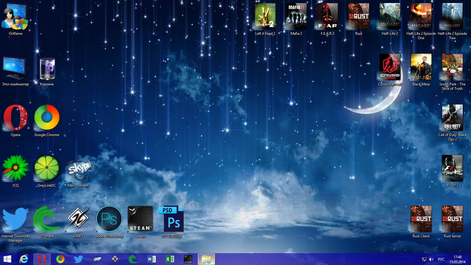Open Half-Life 2 game shortcut
This screenshot has height=265, width=471.
coord(390,20)
